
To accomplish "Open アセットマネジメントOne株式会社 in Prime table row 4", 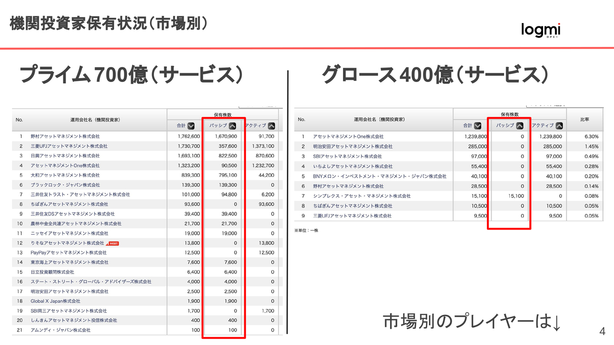I will click(65, 165).
